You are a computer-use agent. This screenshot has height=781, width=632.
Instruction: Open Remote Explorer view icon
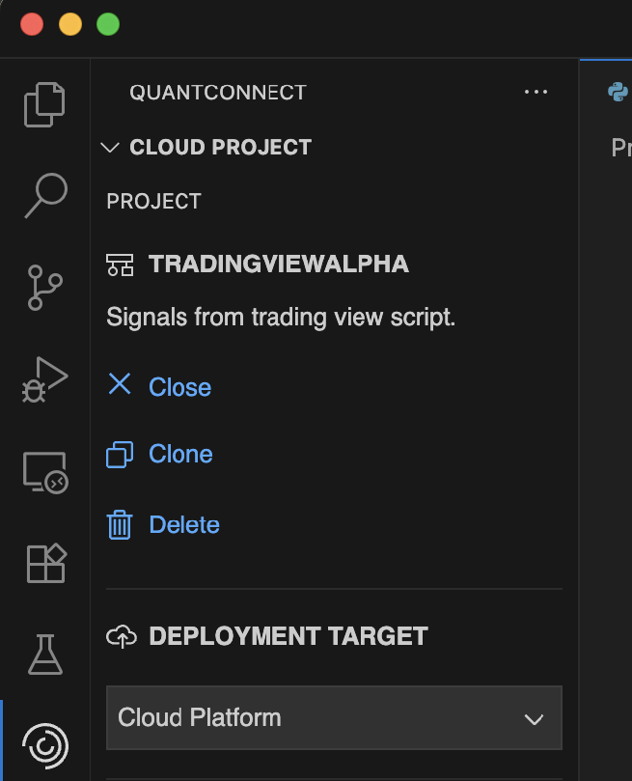click(44, 472)
